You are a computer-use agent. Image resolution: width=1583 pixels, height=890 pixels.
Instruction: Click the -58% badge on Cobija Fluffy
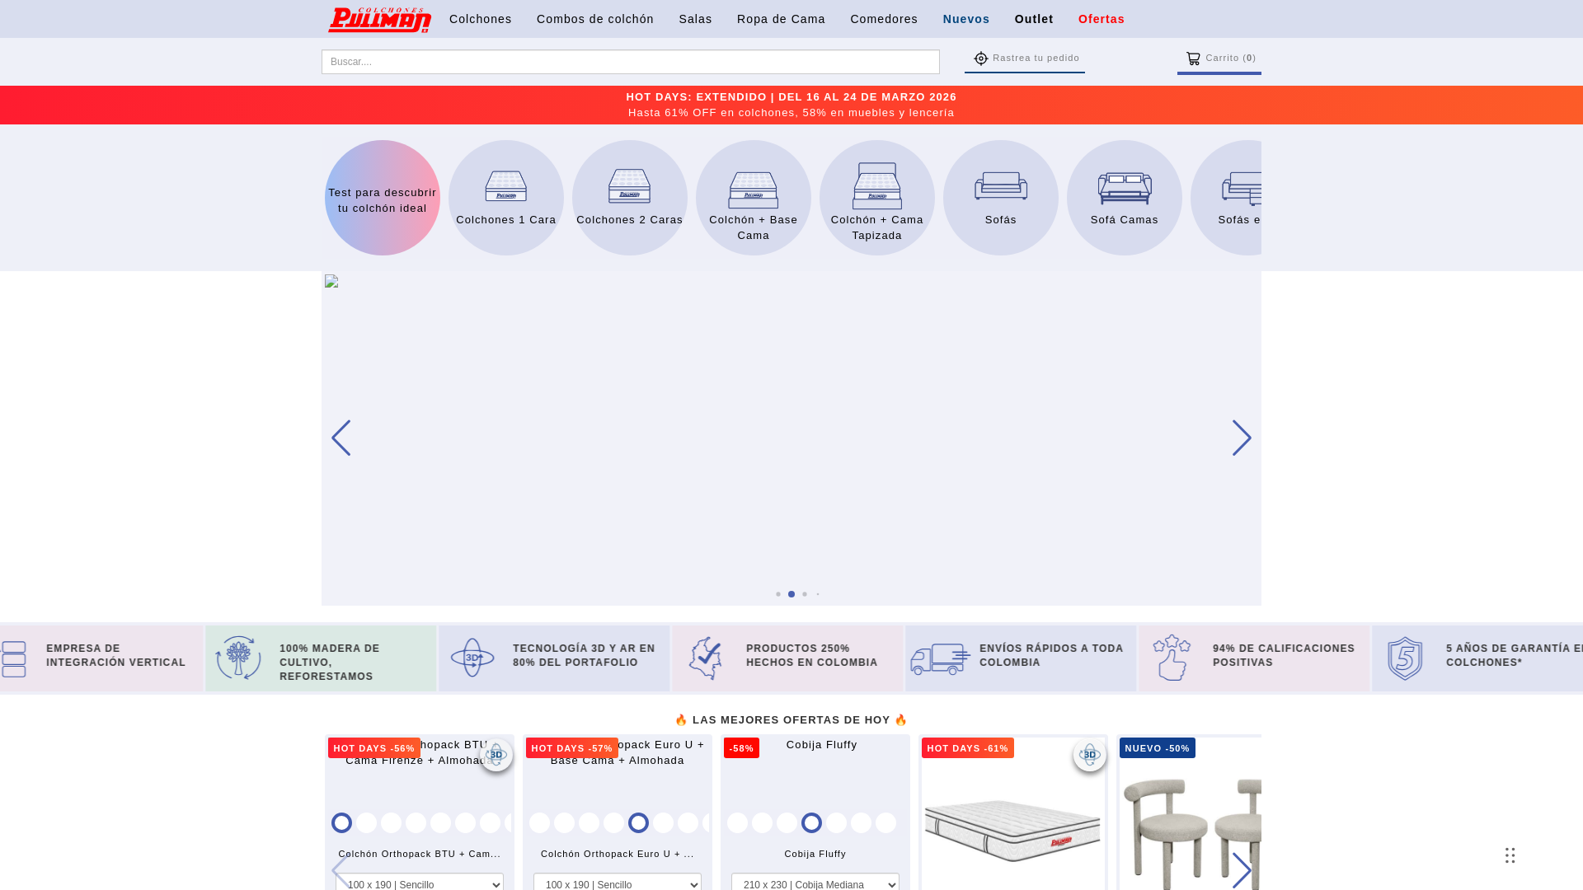pos(741,748)
